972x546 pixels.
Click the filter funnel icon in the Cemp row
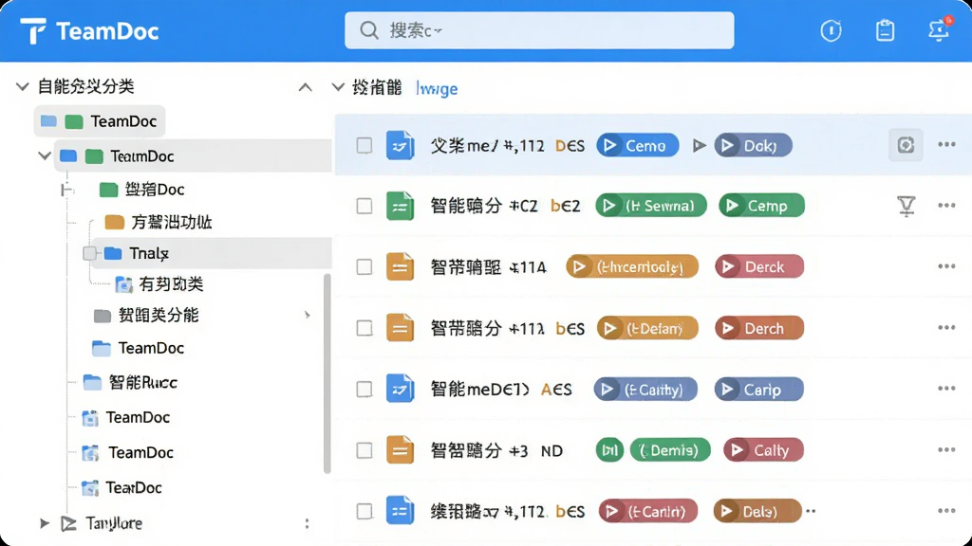907,206
